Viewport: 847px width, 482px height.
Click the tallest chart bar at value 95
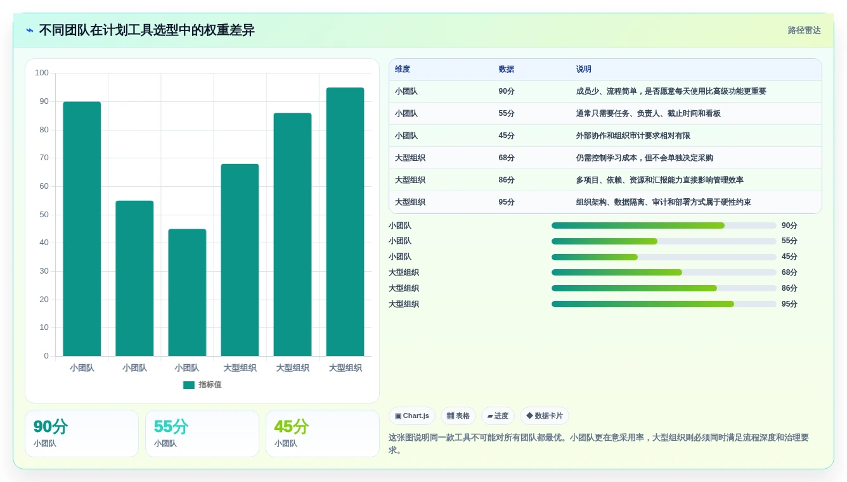345,222
